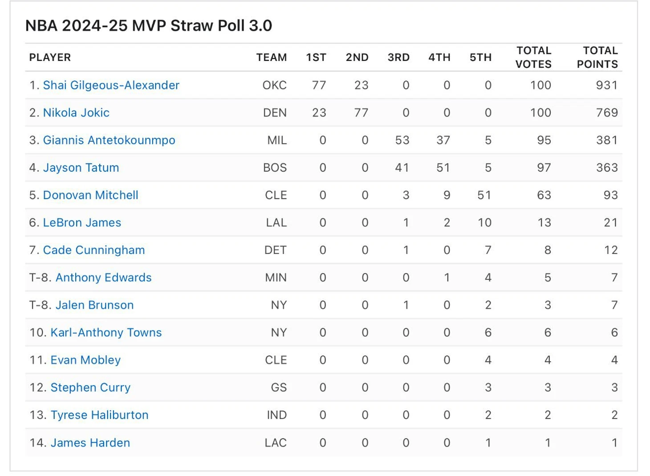Select the Tyrese Haliburton link
The image size is (650, 476).
[99, 415]
